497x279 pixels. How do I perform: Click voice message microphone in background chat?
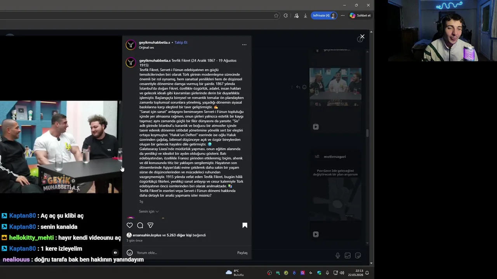[338, 255]
